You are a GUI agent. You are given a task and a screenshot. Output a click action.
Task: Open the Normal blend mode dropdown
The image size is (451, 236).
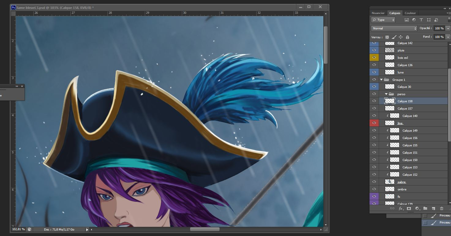394,28
